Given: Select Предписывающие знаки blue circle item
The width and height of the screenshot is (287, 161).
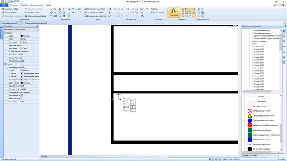Looking at the screenshot, I should (x=261, y=120).
